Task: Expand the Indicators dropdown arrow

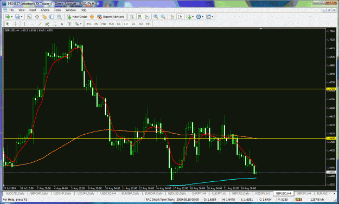Action: (x=193, y=17)
